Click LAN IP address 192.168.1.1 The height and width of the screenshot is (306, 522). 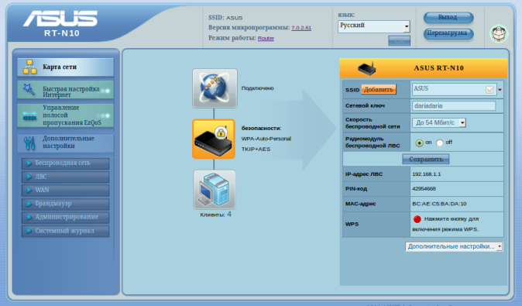coord(426,174)
